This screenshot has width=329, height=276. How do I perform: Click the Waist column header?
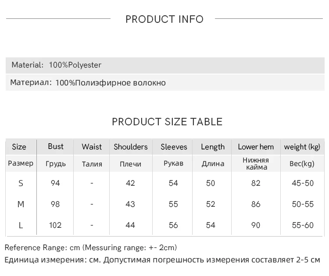92,147
